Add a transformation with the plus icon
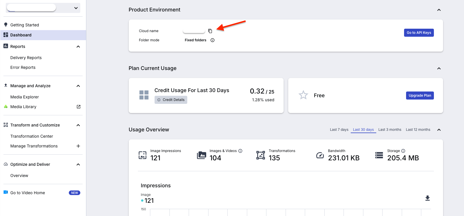 click(78, 146)
